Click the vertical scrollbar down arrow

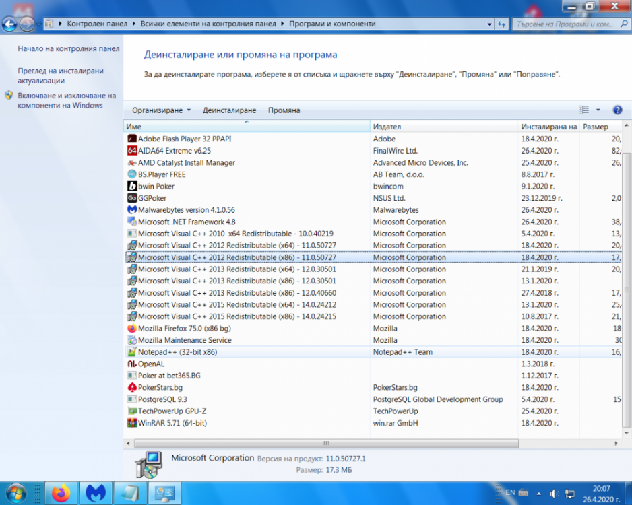[627, 433]
